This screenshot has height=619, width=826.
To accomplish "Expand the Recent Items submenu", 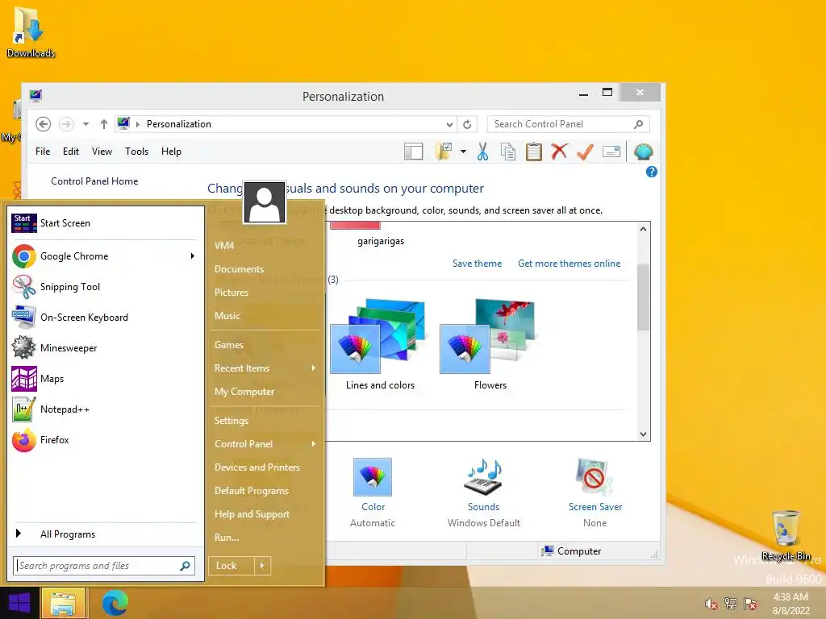I will pos(314,368).
